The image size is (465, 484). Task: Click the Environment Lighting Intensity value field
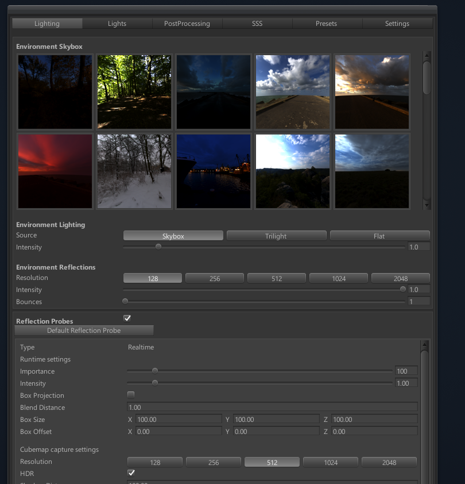point(418,247)
